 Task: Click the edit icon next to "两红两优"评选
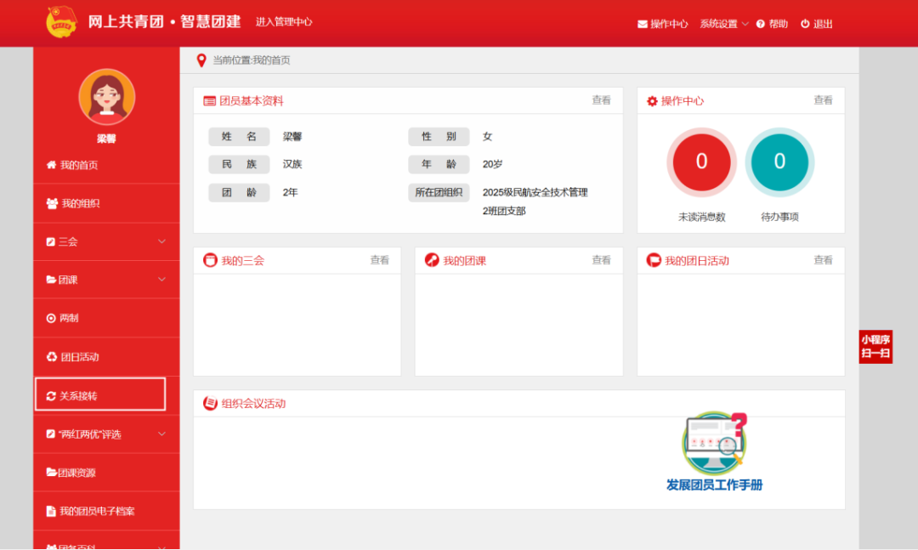click(x=50, y=434)
